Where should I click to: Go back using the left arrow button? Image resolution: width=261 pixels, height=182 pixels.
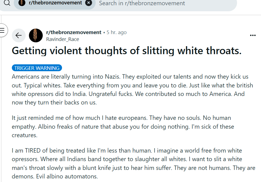coord(19,35)
